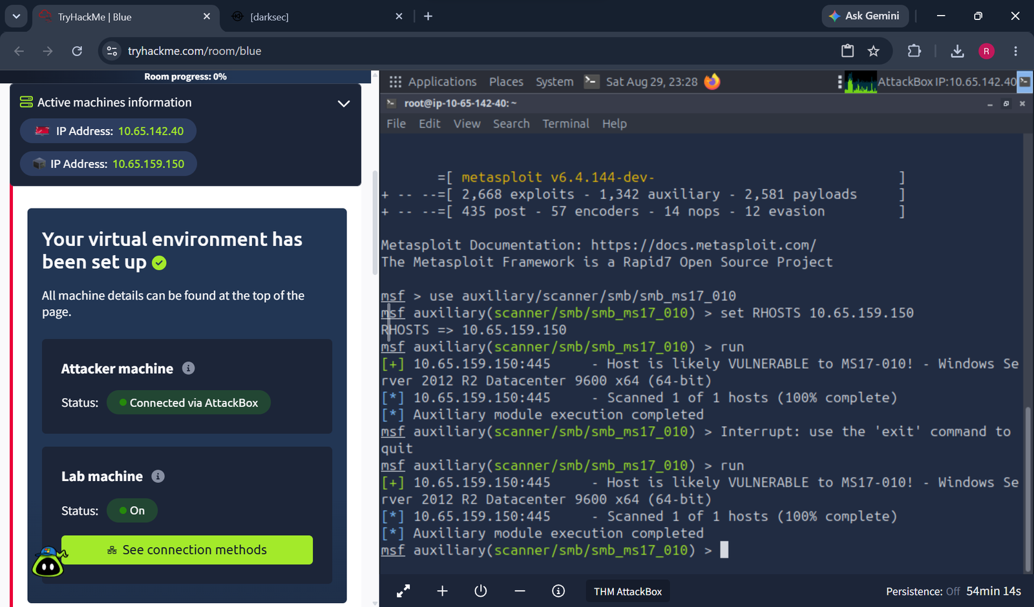Open a new browser tab
Screen dimensions: 1034x607
(428, 16)
